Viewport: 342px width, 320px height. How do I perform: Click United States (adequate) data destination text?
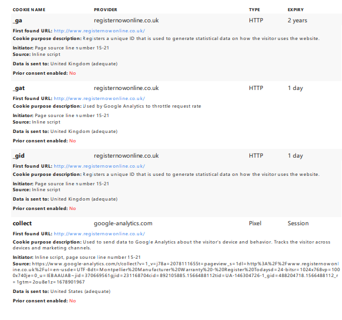tap(80, 292)
